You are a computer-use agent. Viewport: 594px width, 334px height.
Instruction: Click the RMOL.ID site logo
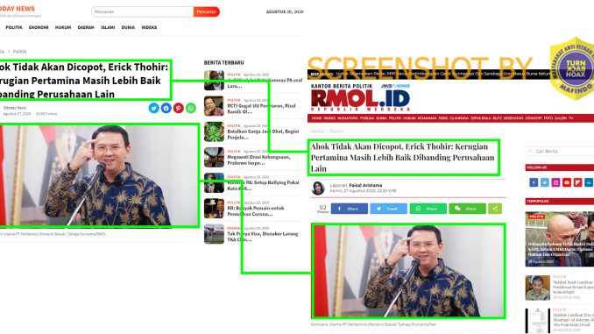click(360, 98)
